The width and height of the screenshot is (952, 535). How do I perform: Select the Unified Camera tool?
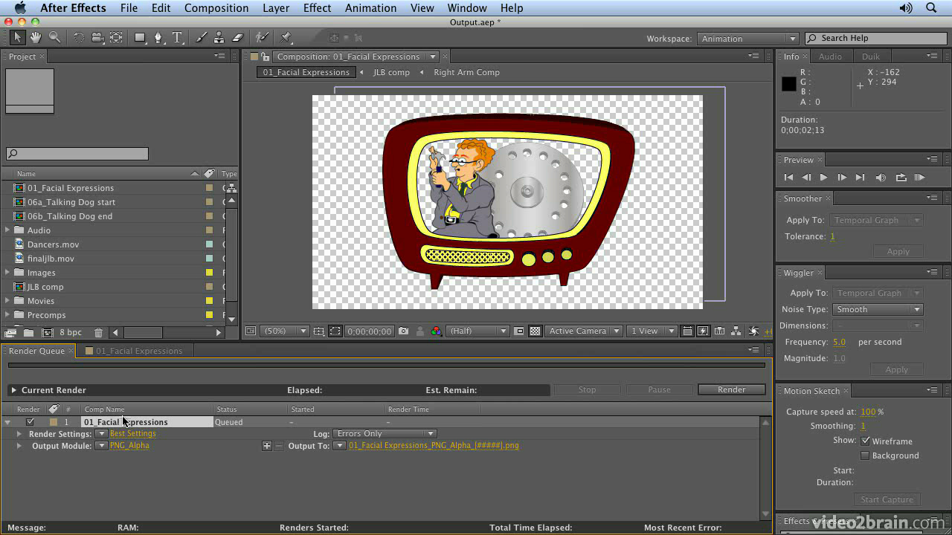click(x=97, y=37)
